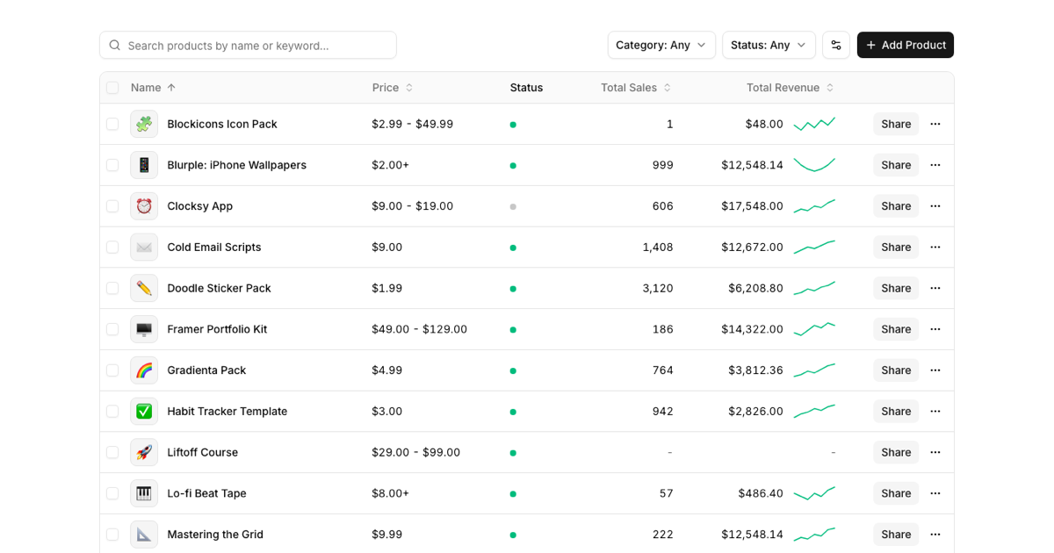Screen dimensions: 1054x553
Task: Click Mastering the Grid ruler icon
Action: tap(144, 535)
